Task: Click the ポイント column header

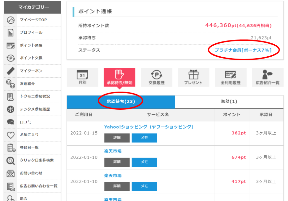Action: point(232,115)
